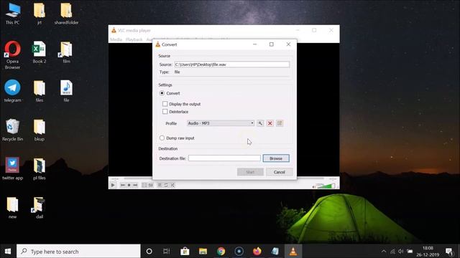Toggle VLC loop mode button

coord(166,185)
